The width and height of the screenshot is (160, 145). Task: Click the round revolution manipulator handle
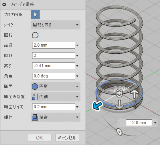tap(119, 93)
